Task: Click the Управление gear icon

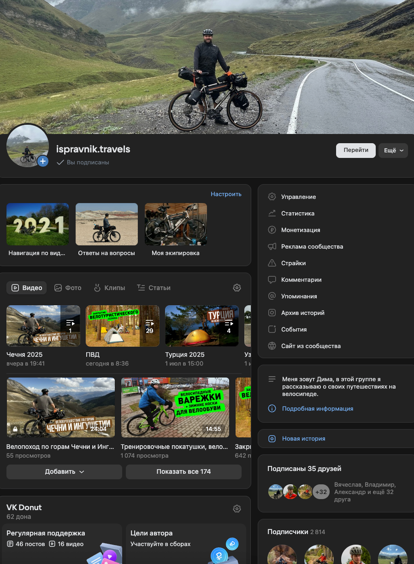Action: tap(272, 197)
